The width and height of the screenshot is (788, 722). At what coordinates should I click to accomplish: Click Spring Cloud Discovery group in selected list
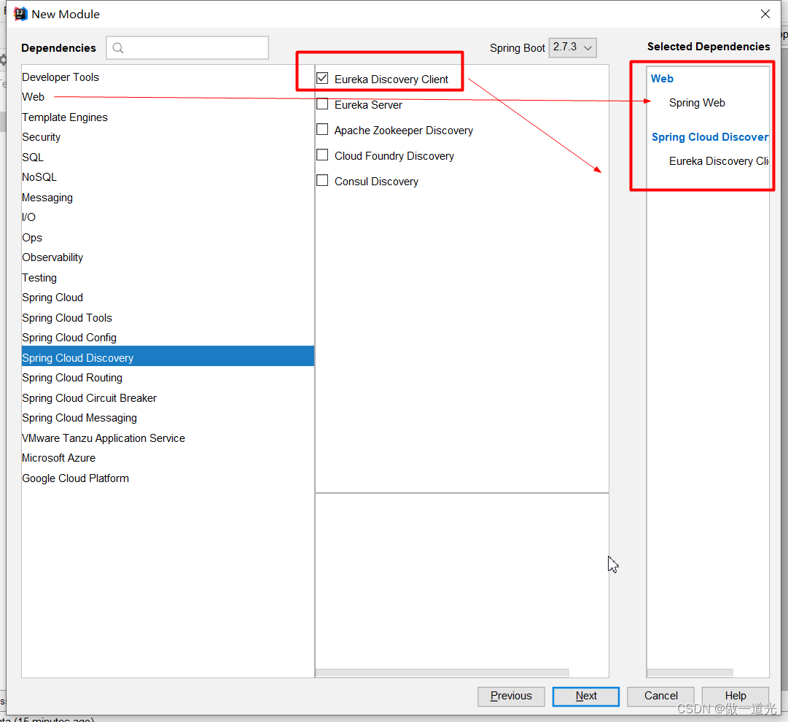tap(709, 137)
